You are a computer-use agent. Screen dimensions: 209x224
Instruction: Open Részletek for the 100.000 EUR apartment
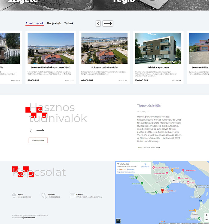177,81
